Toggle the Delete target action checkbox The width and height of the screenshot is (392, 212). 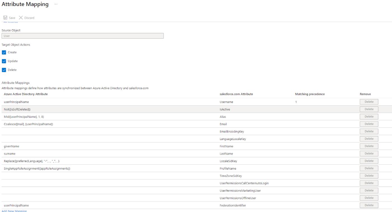[4, 70]
